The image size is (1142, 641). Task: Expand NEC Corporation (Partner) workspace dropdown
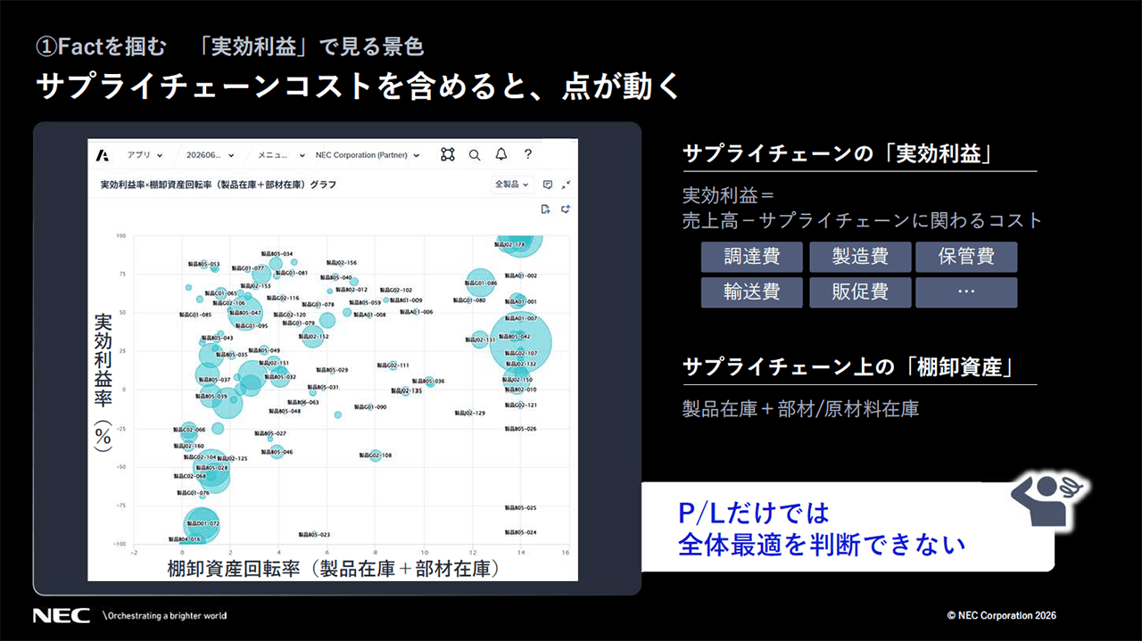point(368,155)
